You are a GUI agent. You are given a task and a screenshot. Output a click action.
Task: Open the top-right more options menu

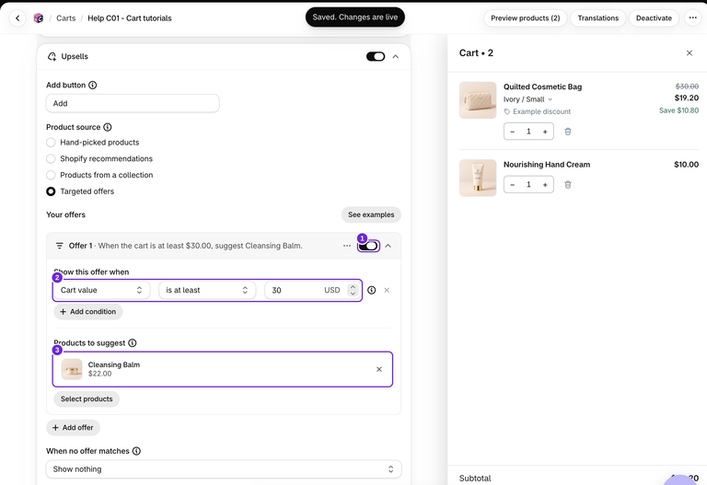(x=692, y=18)
